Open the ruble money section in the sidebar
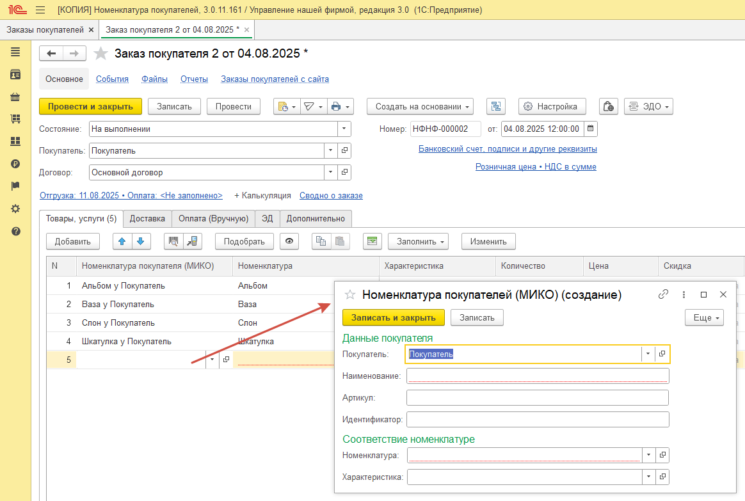 15,164
